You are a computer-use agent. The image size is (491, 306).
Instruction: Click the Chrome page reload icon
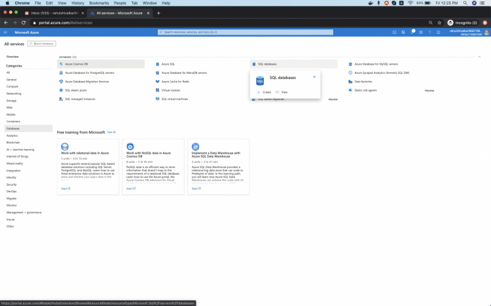pyautogui.click(x=24, y=22)
